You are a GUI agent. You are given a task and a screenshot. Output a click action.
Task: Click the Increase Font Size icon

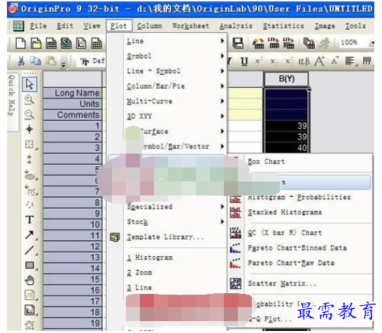click(320, 61)
